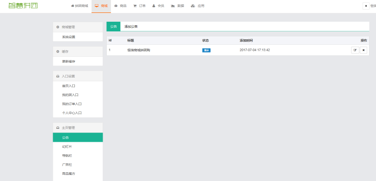This screenshot has height=181, width=376.
Task: Open 幻灯片 sidebar item
Action: pyautogui.click(x=78, y=146)
